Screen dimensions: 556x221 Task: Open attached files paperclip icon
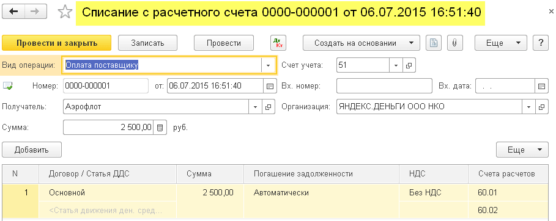tap(455, 43)
